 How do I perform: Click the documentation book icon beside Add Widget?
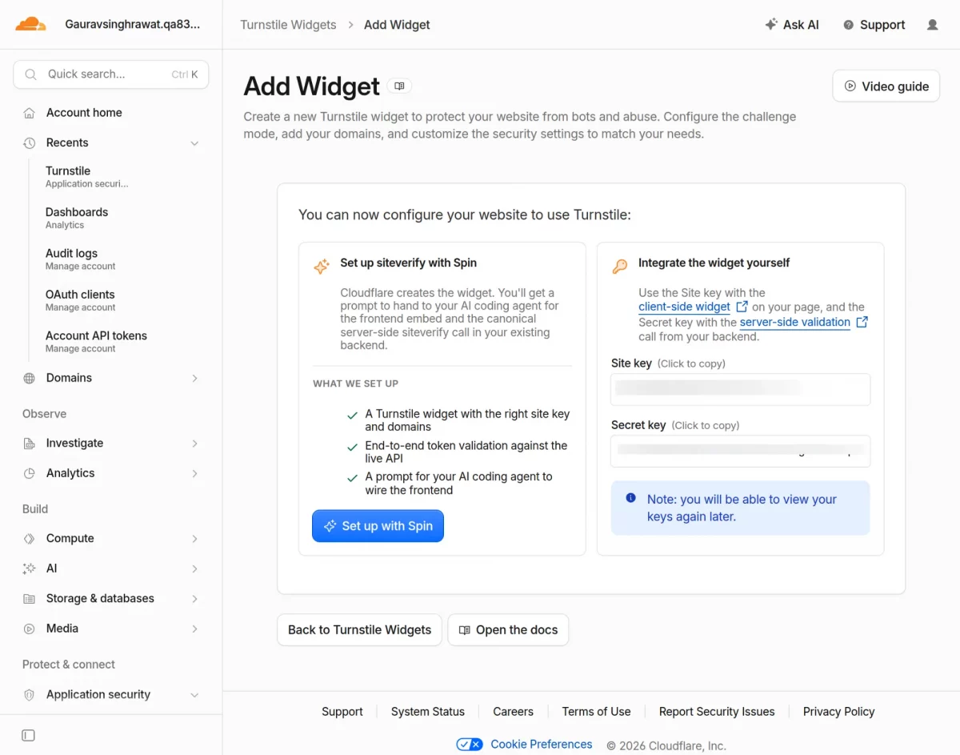pos(399,86)
